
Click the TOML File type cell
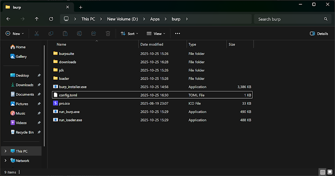(x=197, y=95)
